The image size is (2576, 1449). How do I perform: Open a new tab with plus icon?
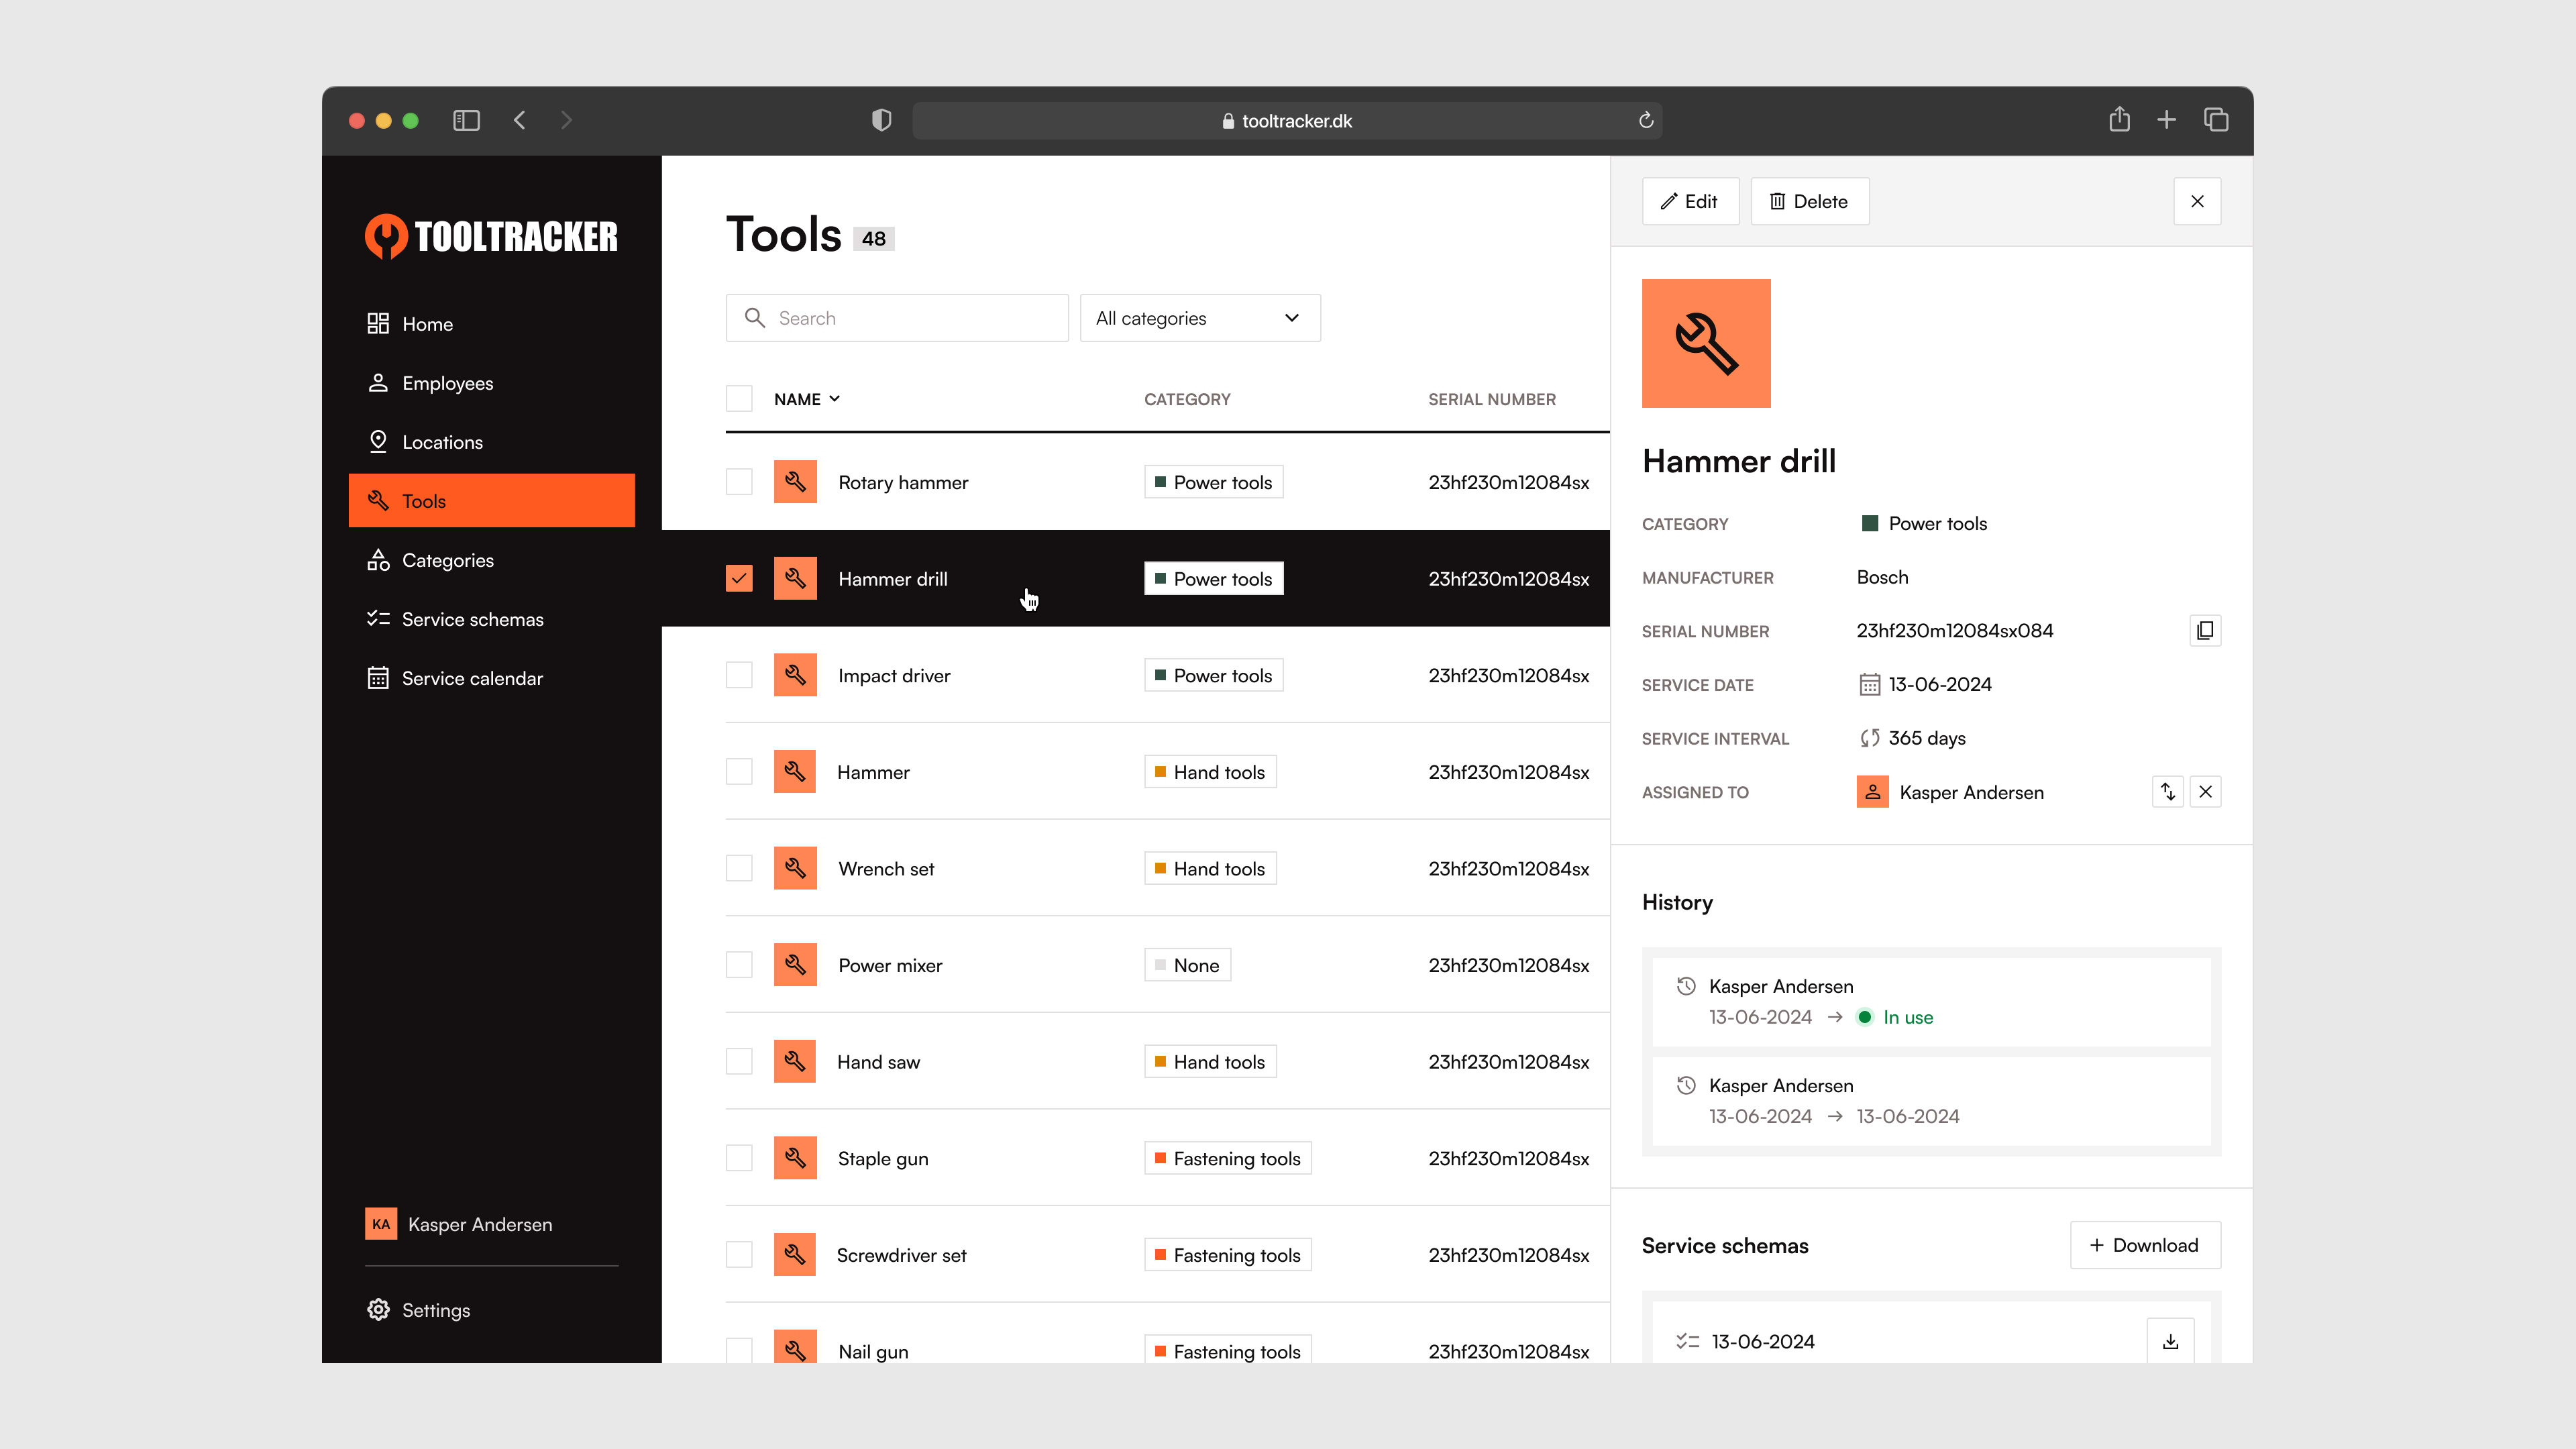(x=2166, y=120)
